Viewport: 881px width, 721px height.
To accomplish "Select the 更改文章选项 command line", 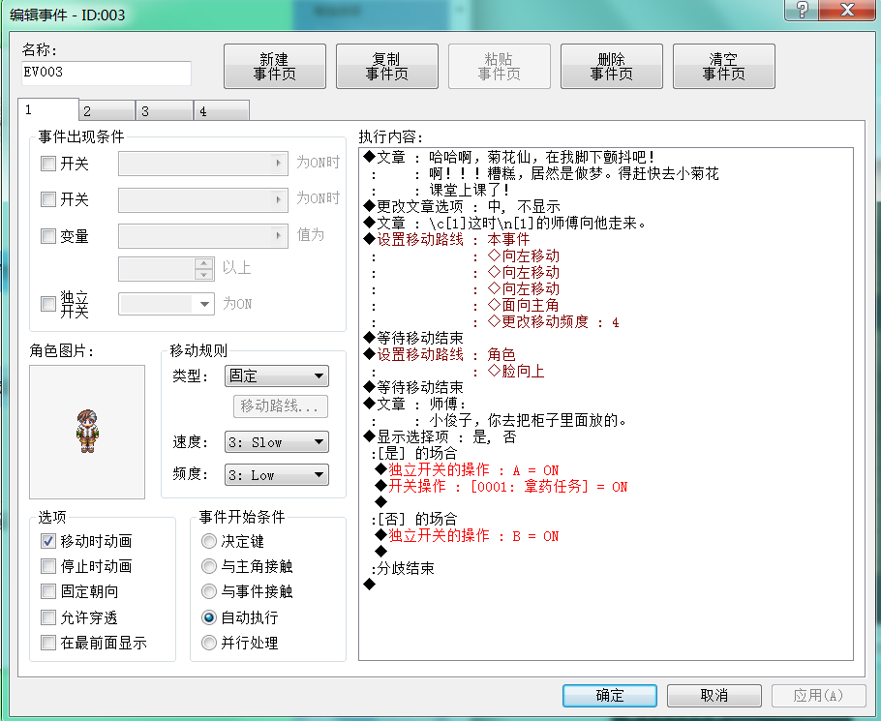I will pyautogui.click(x=462, y=206).
